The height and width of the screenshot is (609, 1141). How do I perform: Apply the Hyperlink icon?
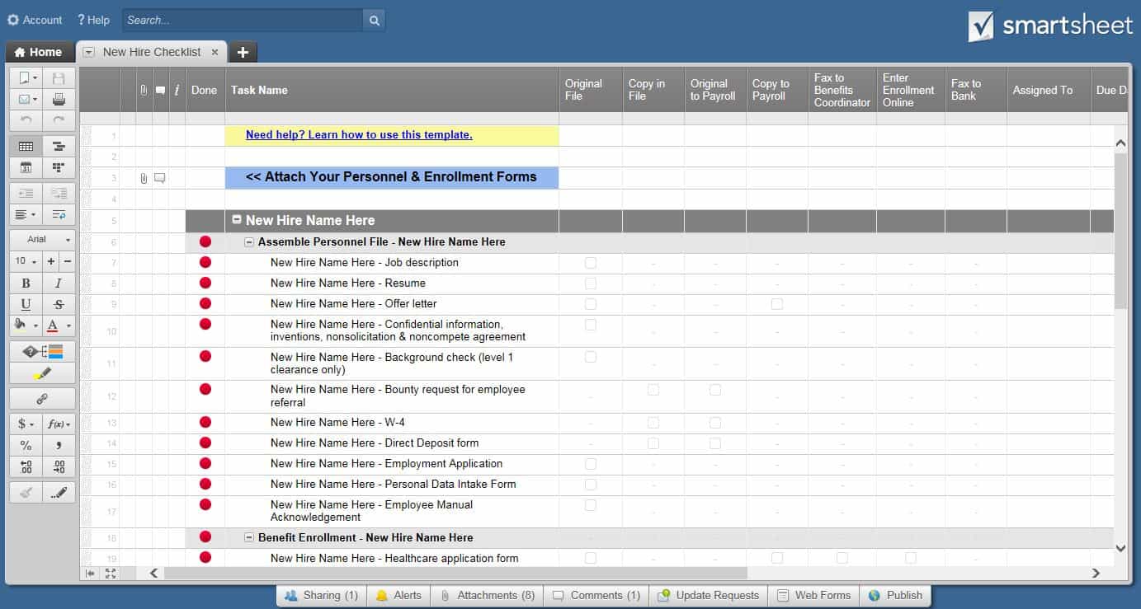click(42, 398)
